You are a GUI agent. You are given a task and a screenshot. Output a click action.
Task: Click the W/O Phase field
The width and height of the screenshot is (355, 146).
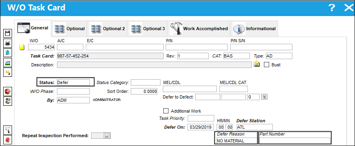click(x=73, y=91)
